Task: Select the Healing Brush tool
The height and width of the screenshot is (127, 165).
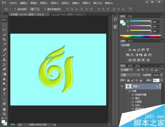Action: pos(4,49)
